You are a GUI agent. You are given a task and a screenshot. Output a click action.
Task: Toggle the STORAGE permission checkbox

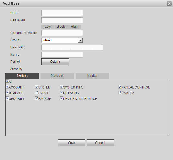click(x=7, y=92)
